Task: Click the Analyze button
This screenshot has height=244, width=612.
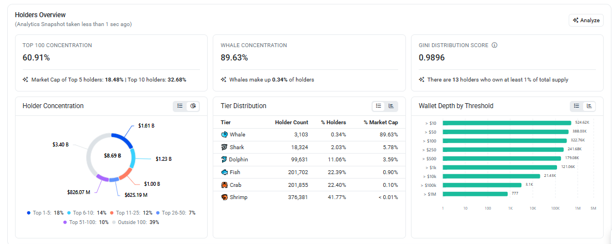Action: point(586,21)
